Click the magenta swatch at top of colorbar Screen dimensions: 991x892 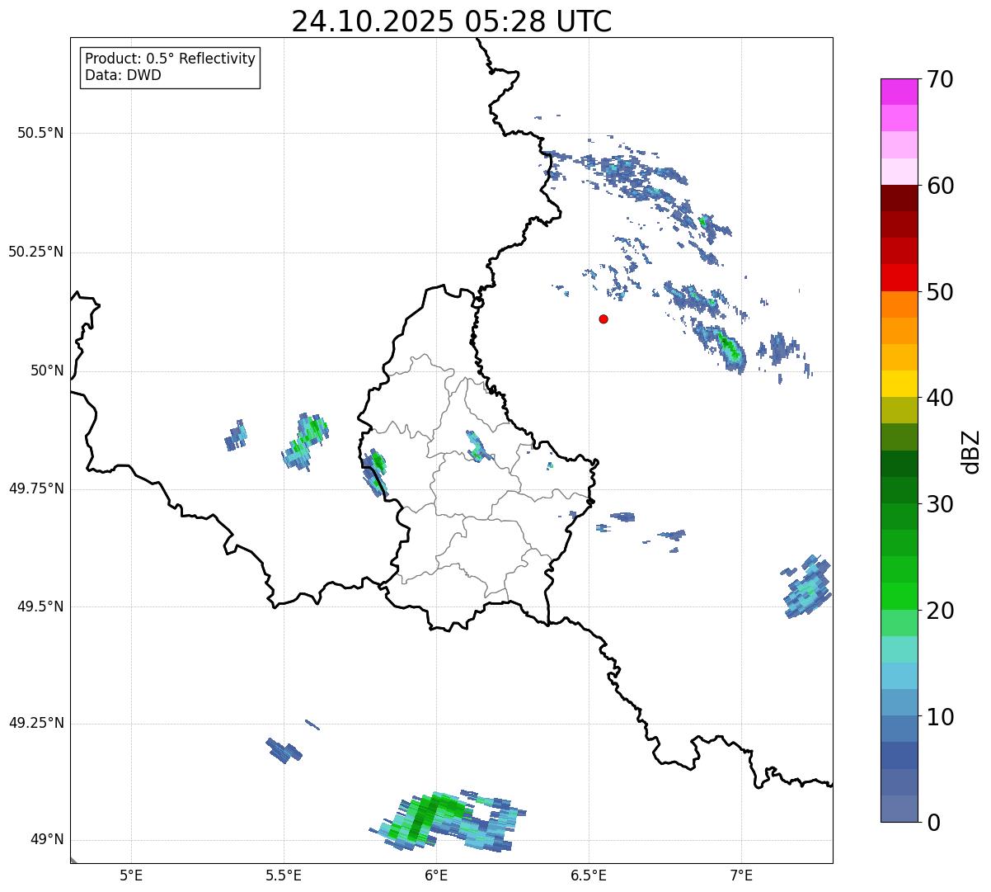[x=899, y=92]
